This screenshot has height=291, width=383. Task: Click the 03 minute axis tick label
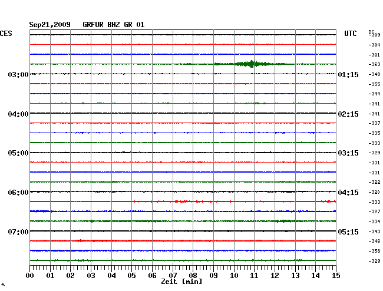(91, 276)
